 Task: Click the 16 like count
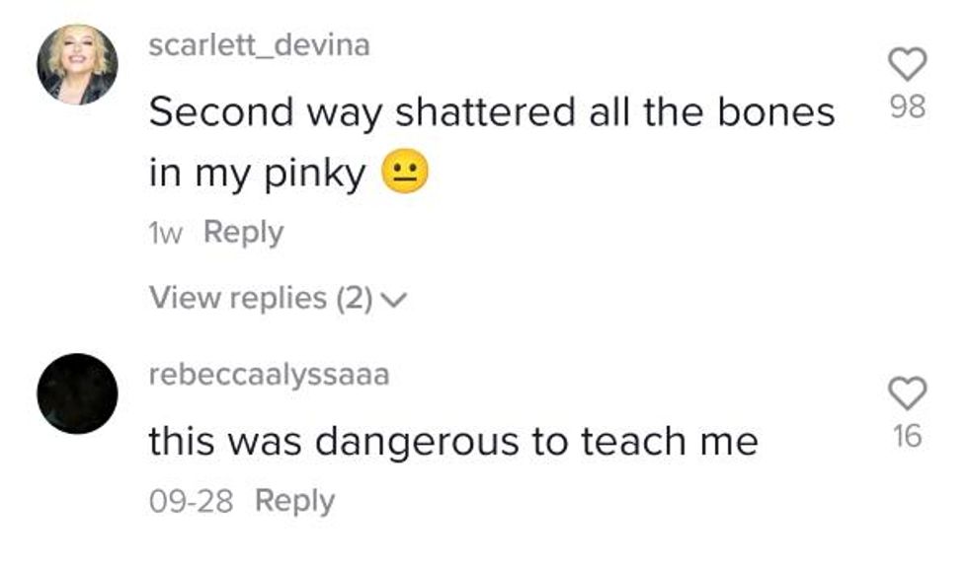click(x=908, y=436)
